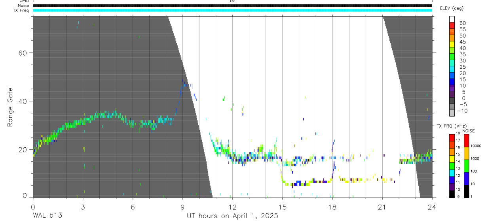Click the Range Gate axis title
This screenshot has width=486, height=224.
pyautogui.click(x=10, y=107)
